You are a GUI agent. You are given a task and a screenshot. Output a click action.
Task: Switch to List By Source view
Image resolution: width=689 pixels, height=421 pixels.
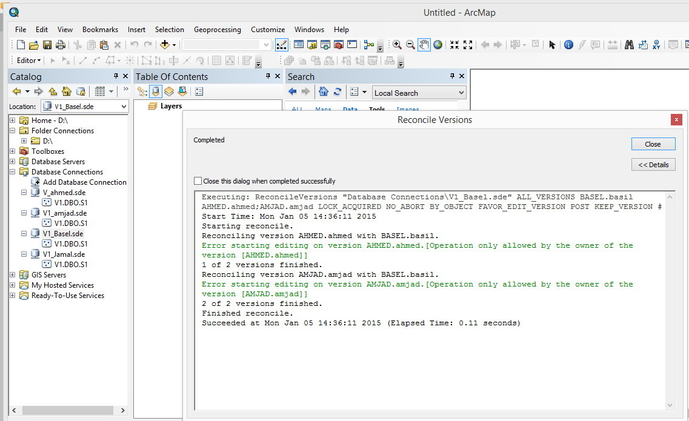coord(156,91)
